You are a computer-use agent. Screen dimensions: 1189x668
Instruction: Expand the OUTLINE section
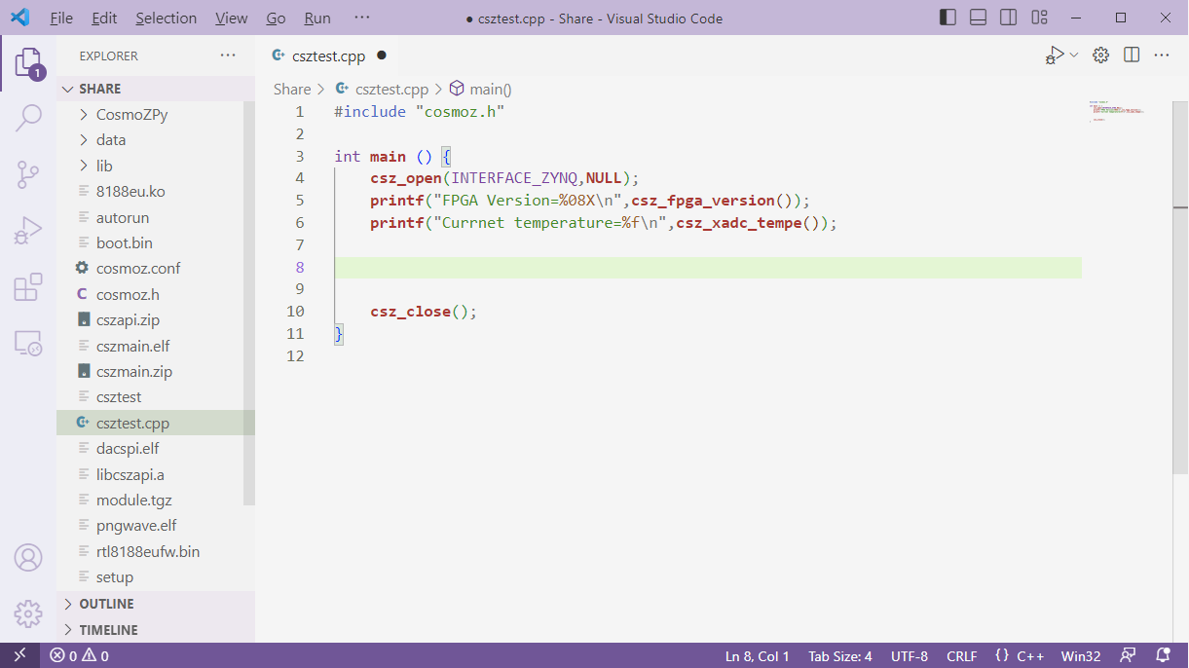106,604
